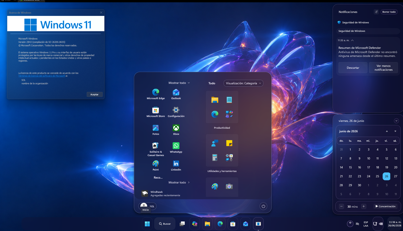Open the Camera app in the category list
Screen dimensions: 403x231
(x=229, y=186)
